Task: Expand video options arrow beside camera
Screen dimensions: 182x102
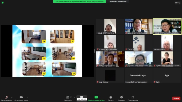Action: [x=28, y=97]
